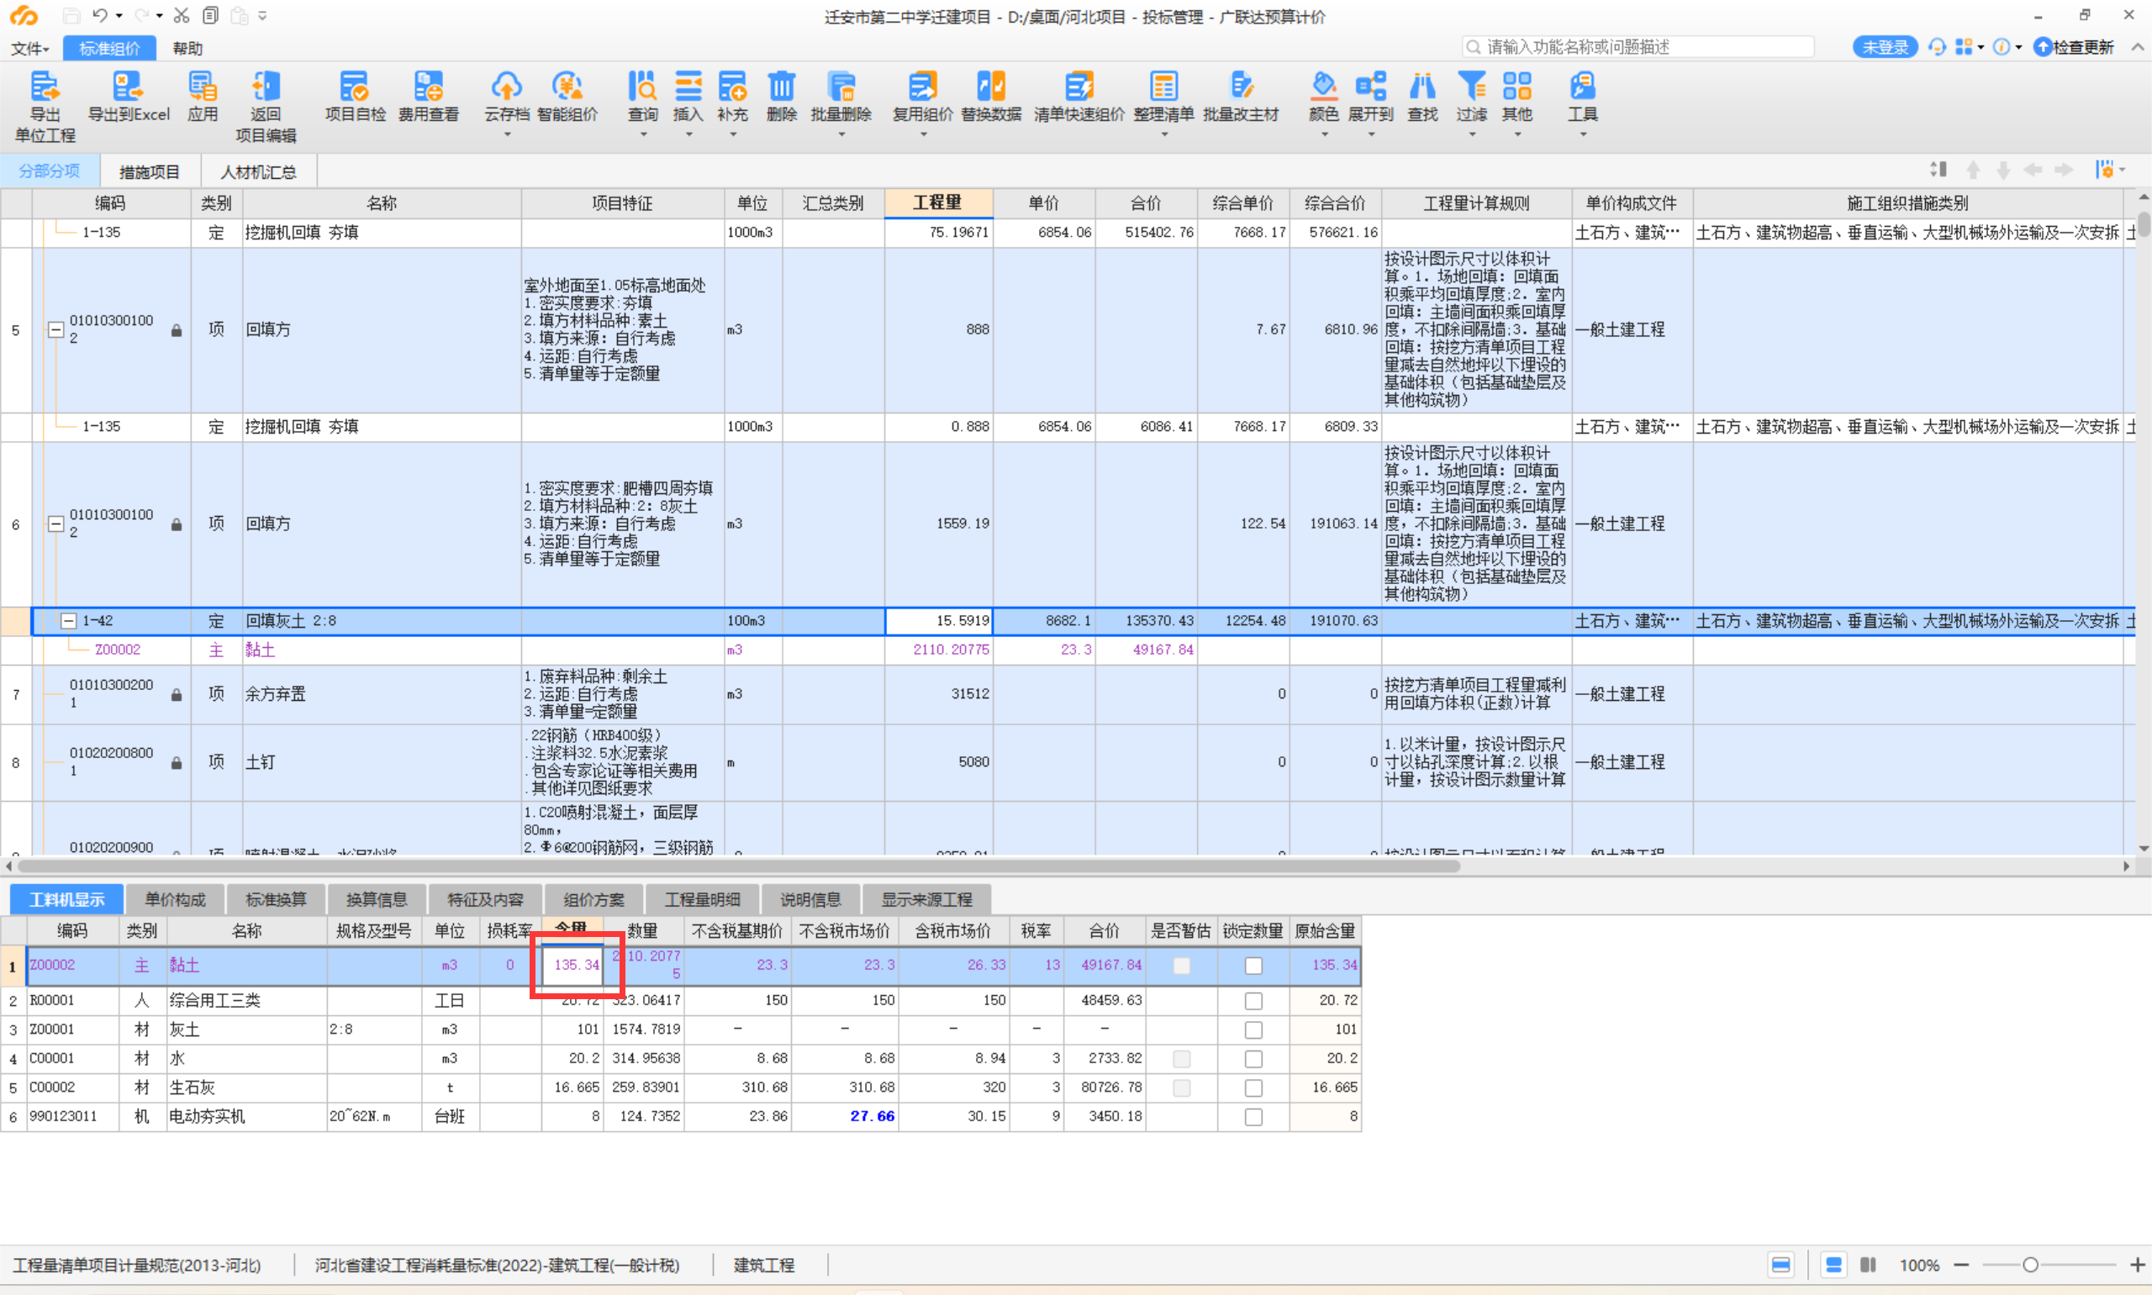The width and height of the screenshot is (2152, 1295).
Task: Click the zoom in plus button
Action: [x=2137, y=1265]
